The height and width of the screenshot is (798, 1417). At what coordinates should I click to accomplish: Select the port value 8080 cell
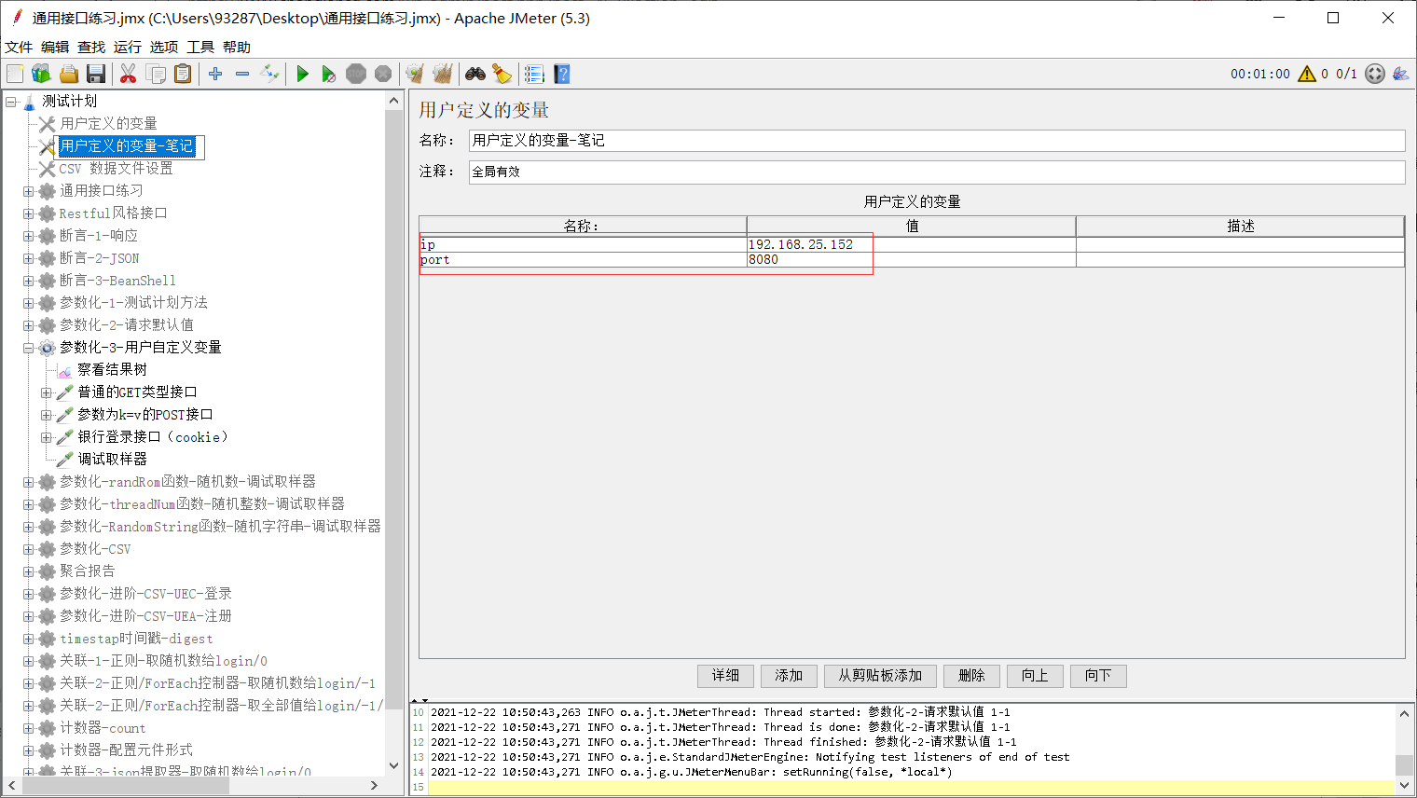(911, 260)
